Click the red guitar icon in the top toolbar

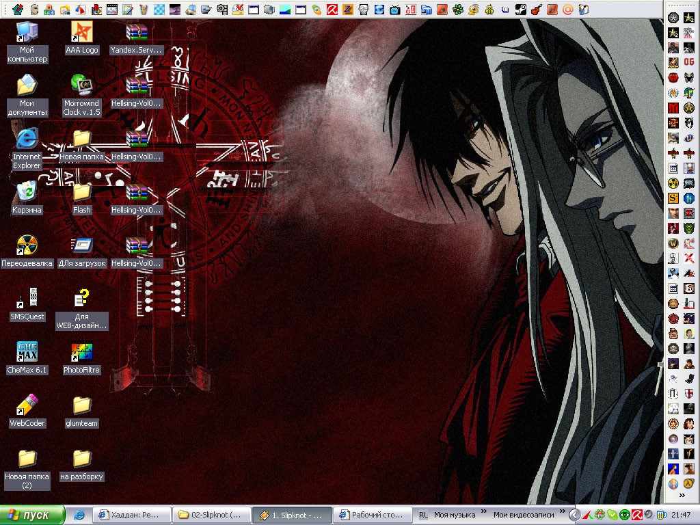tap(536, 10)
